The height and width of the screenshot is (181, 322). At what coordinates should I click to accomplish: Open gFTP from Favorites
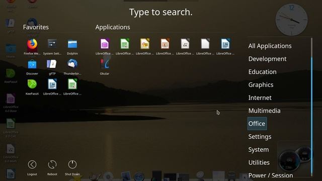pos(52,67)
